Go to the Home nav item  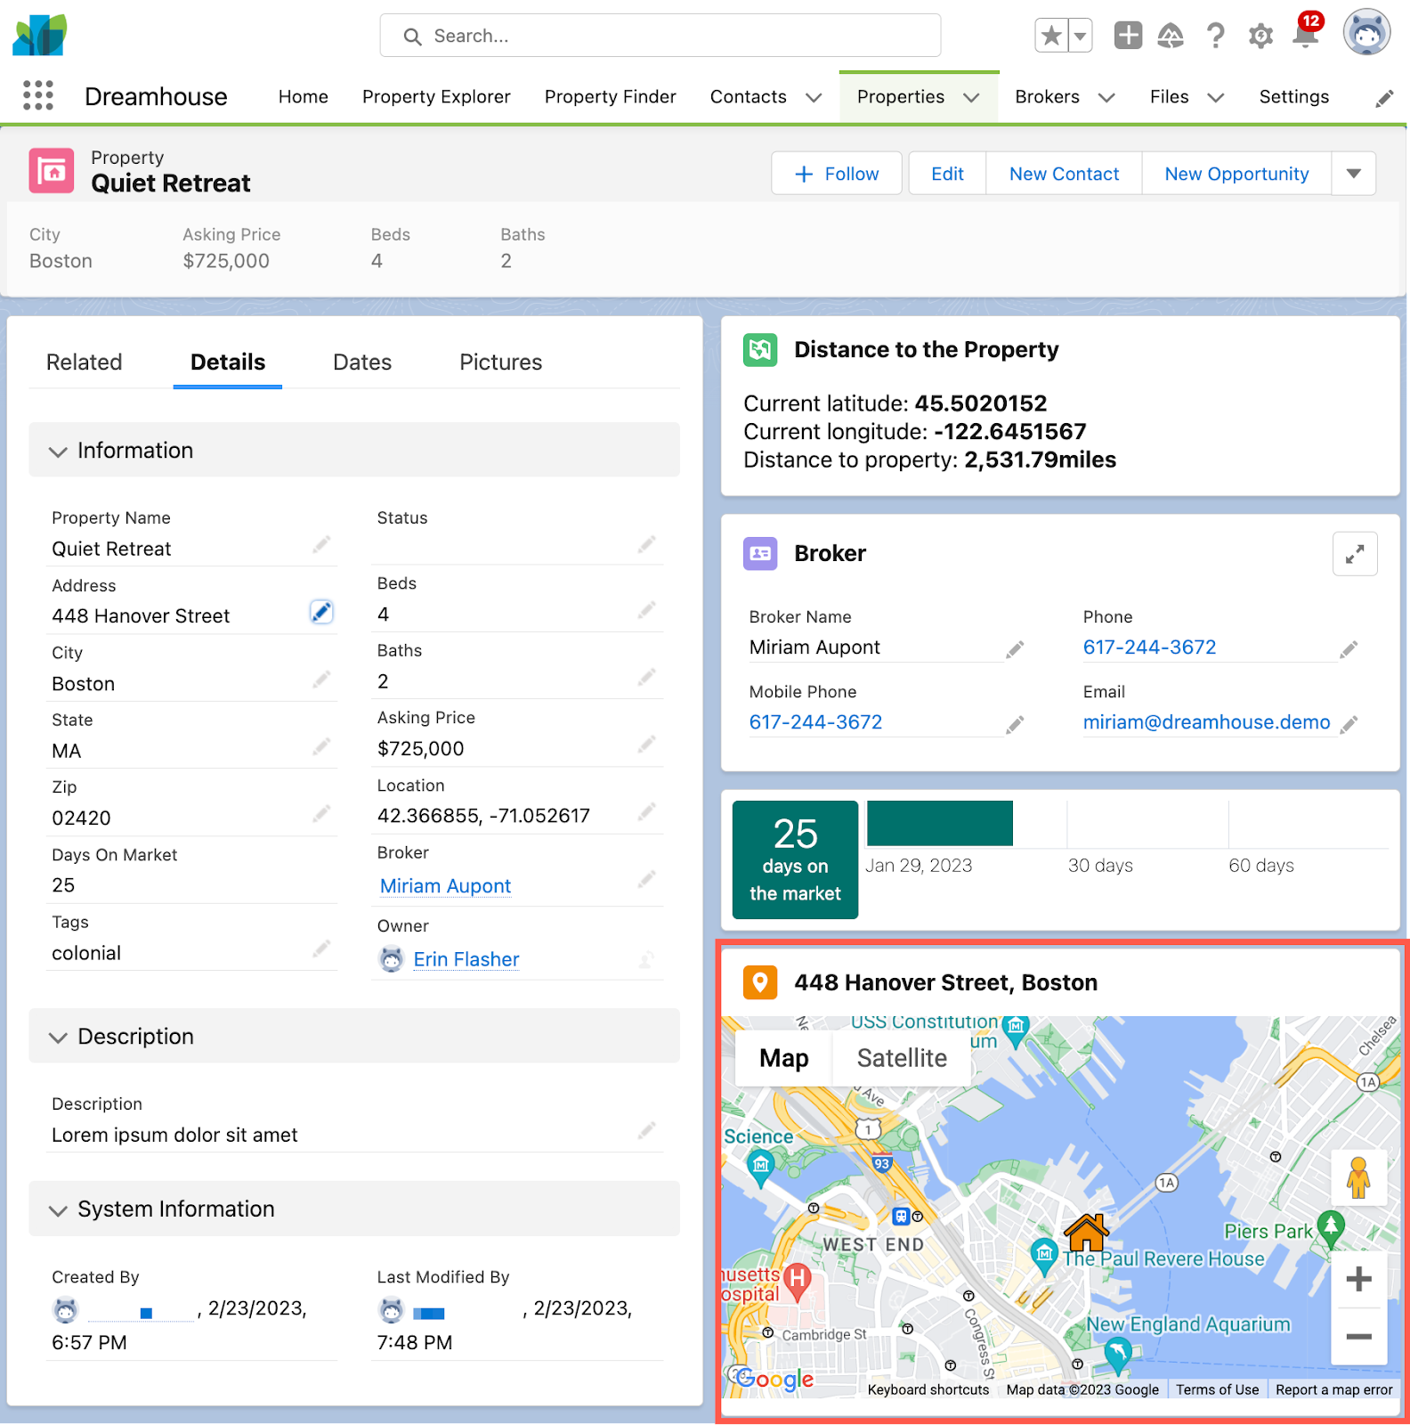(303, 96)
